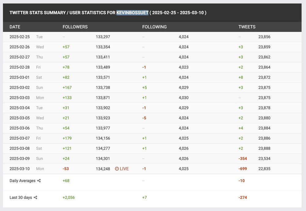Click tweet count 23,878
The image size is (306, 211).
(264, 108)
